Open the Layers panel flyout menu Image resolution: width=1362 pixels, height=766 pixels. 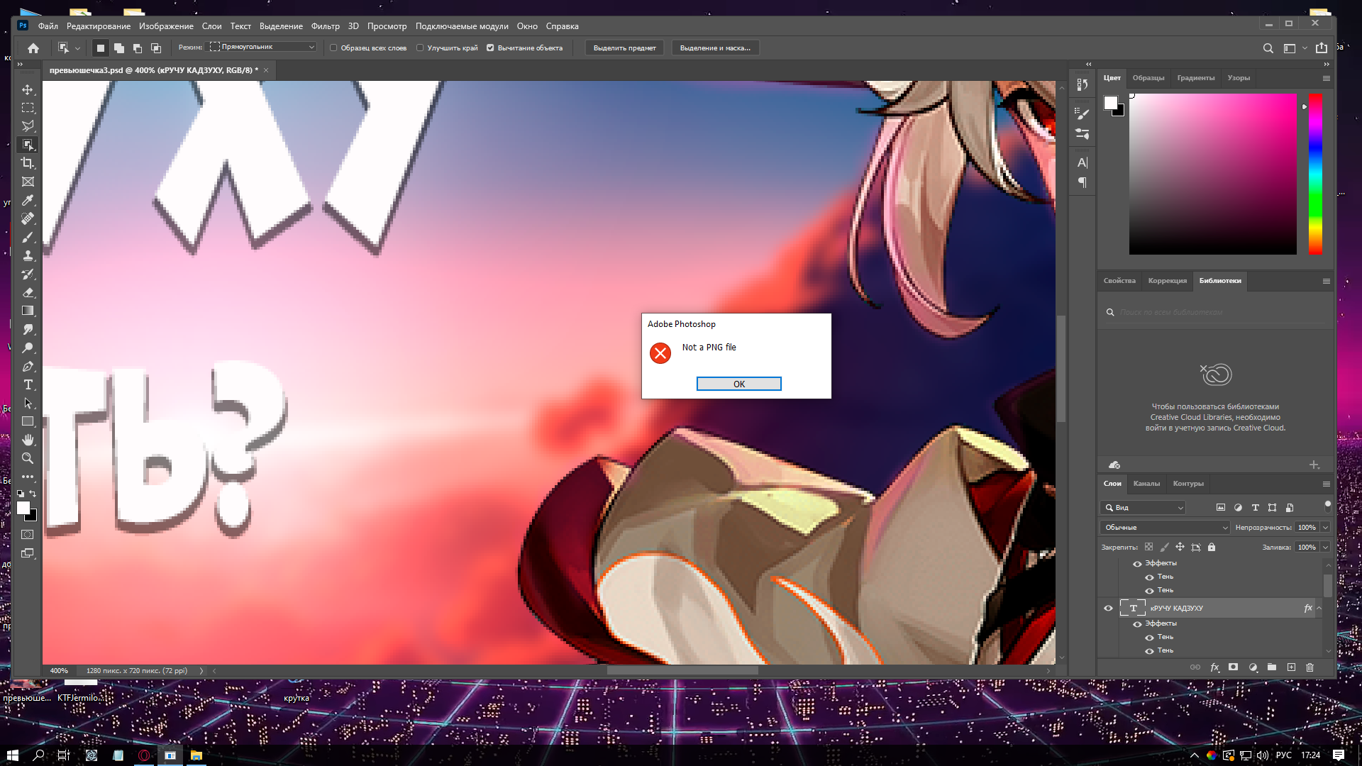tap(1326, 484)
